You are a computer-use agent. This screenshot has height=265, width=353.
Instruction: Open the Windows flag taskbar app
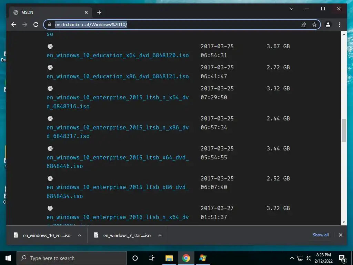coord(203,258)
